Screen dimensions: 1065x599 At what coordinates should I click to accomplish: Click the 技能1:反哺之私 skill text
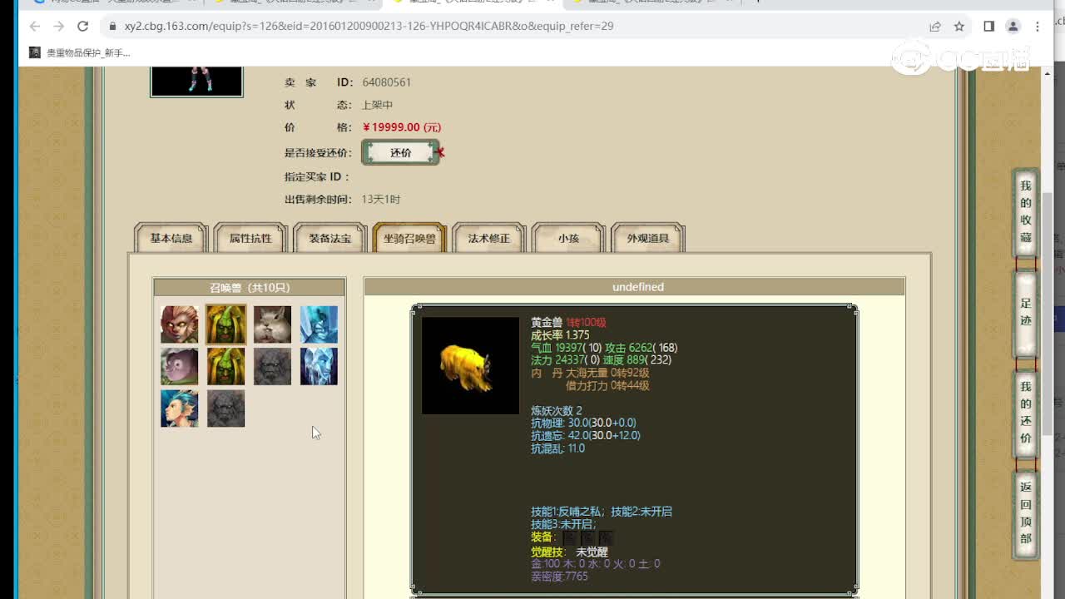[x=569, y=512]
